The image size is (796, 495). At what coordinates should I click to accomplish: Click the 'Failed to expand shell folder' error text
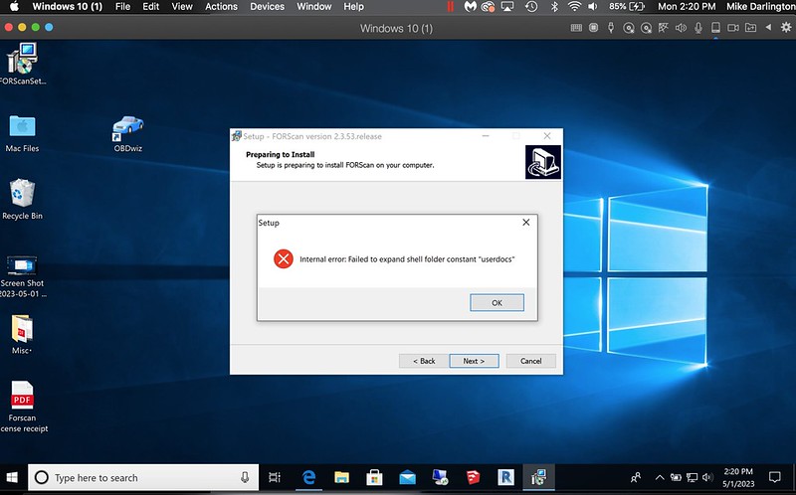[407, 259]
